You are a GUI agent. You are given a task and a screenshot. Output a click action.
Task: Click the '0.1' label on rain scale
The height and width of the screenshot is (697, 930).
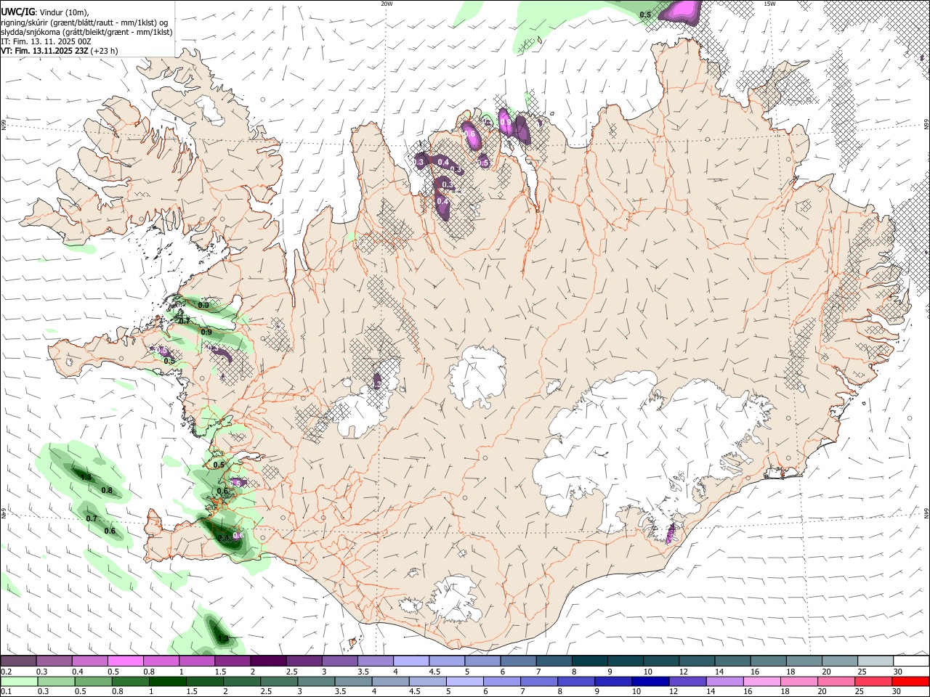click(x=5, y=691)
